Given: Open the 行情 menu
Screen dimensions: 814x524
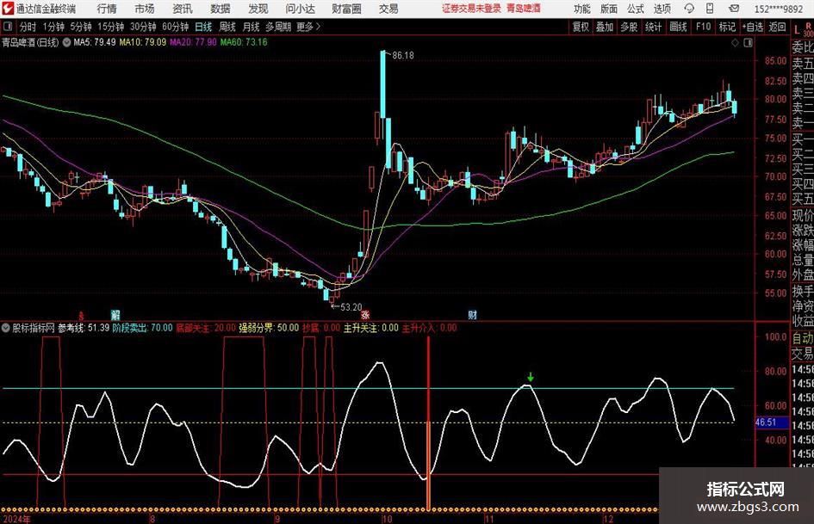Looking at the screenshot, I should pyautogui.click(x=107, y=9).
